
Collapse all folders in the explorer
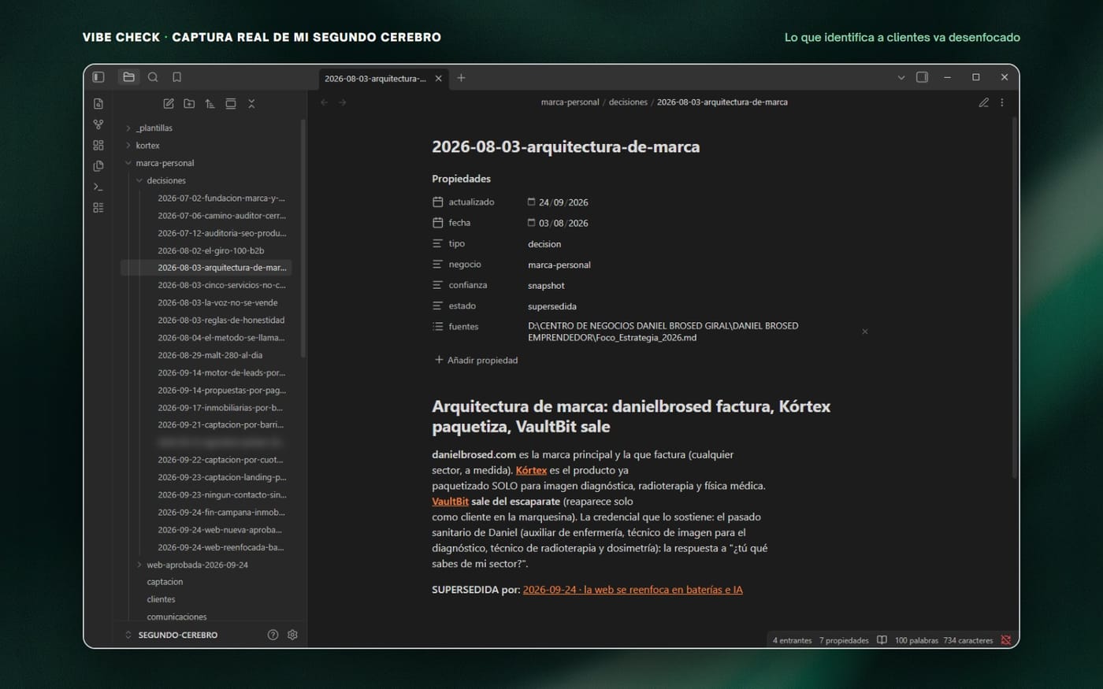(251, 104)
